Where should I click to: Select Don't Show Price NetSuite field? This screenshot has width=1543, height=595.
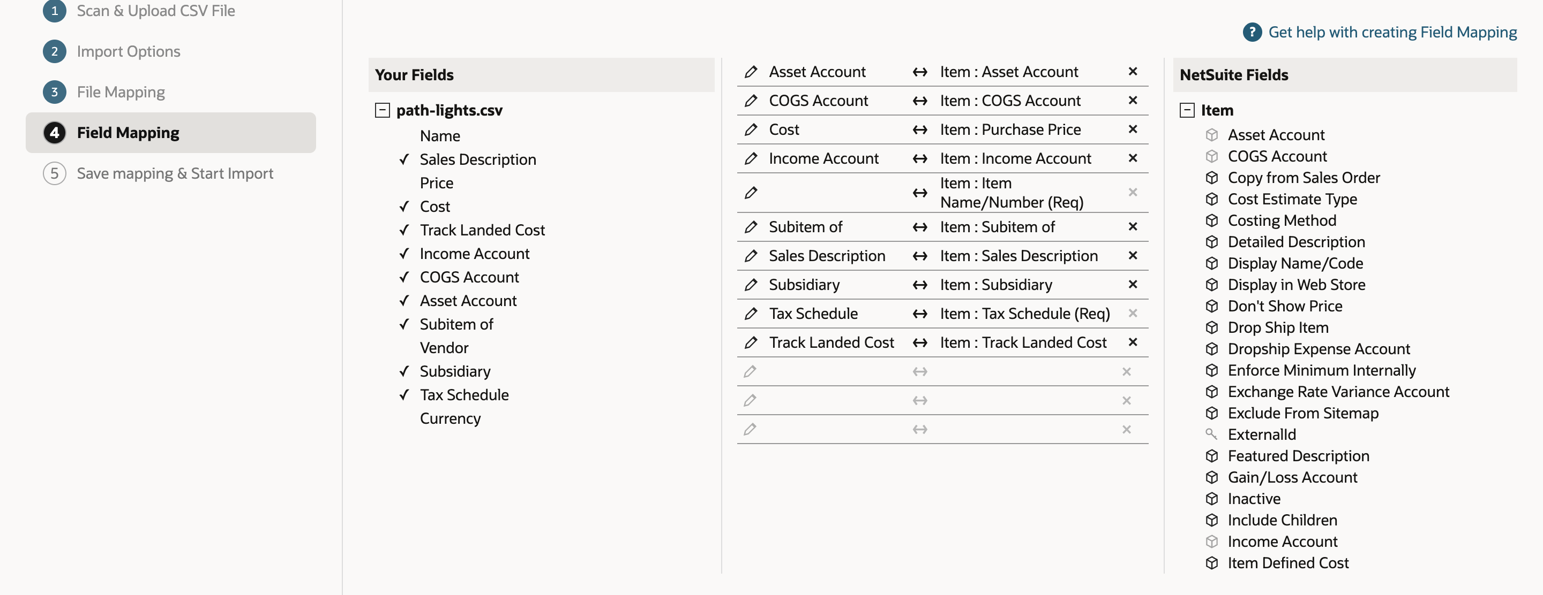point(1284,306)
